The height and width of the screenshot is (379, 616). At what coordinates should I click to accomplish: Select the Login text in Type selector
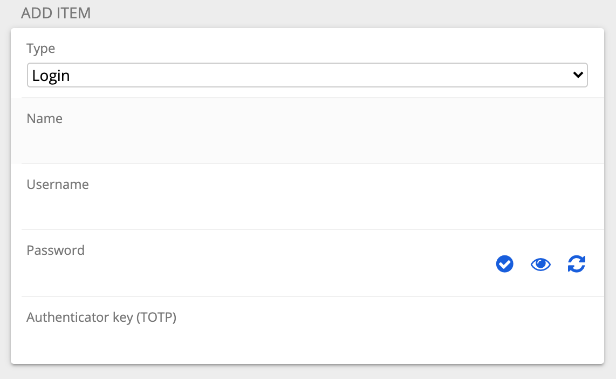tap(51, 76)
